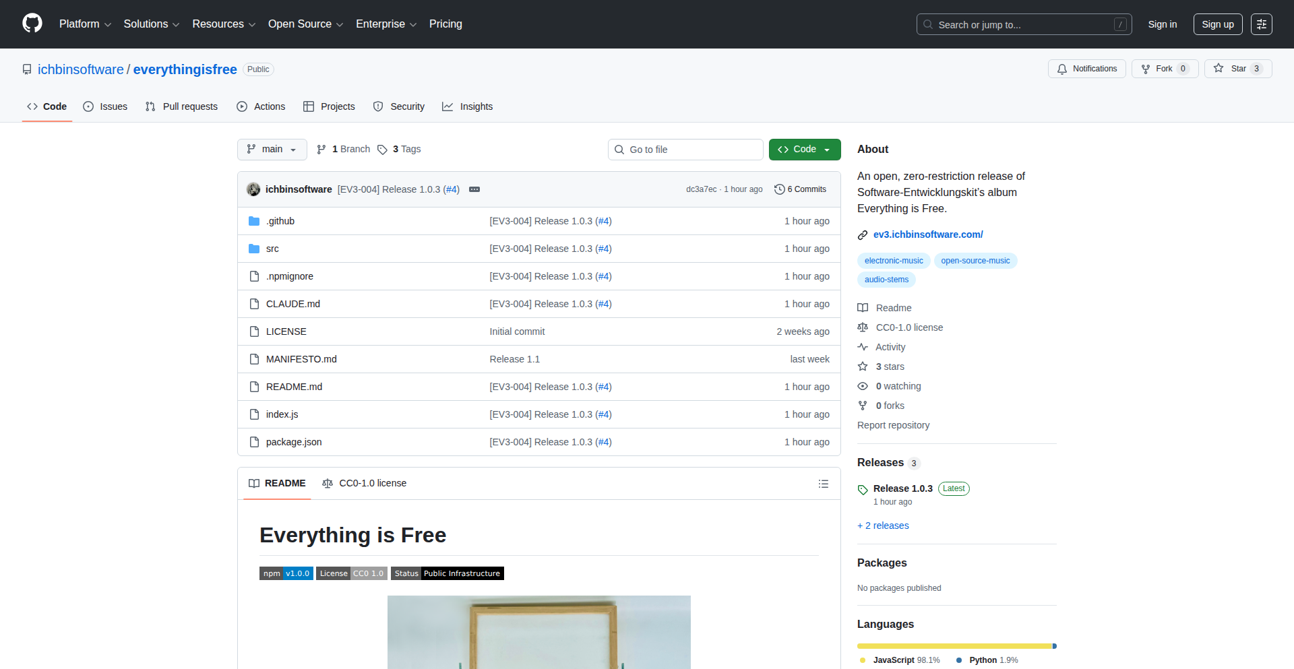This screenshot has height=669, width=1294.
Task: Click the command palette icon in header
Action: pos(1261,24)
